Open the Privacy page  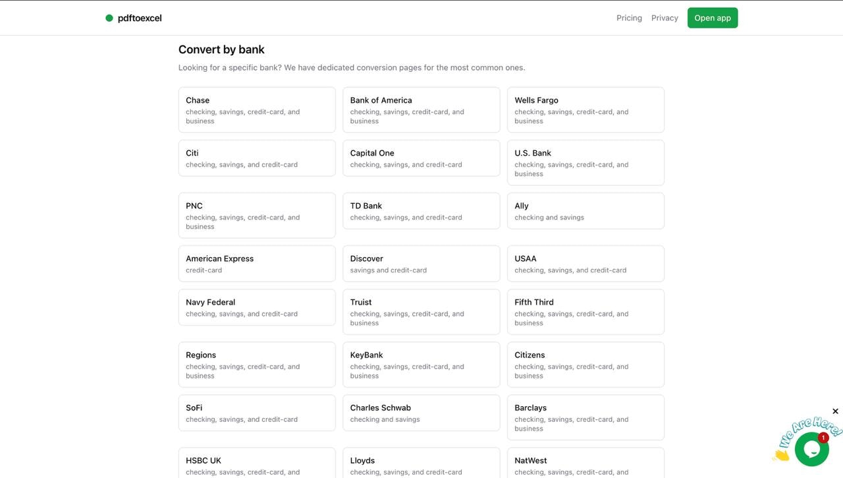665,18
